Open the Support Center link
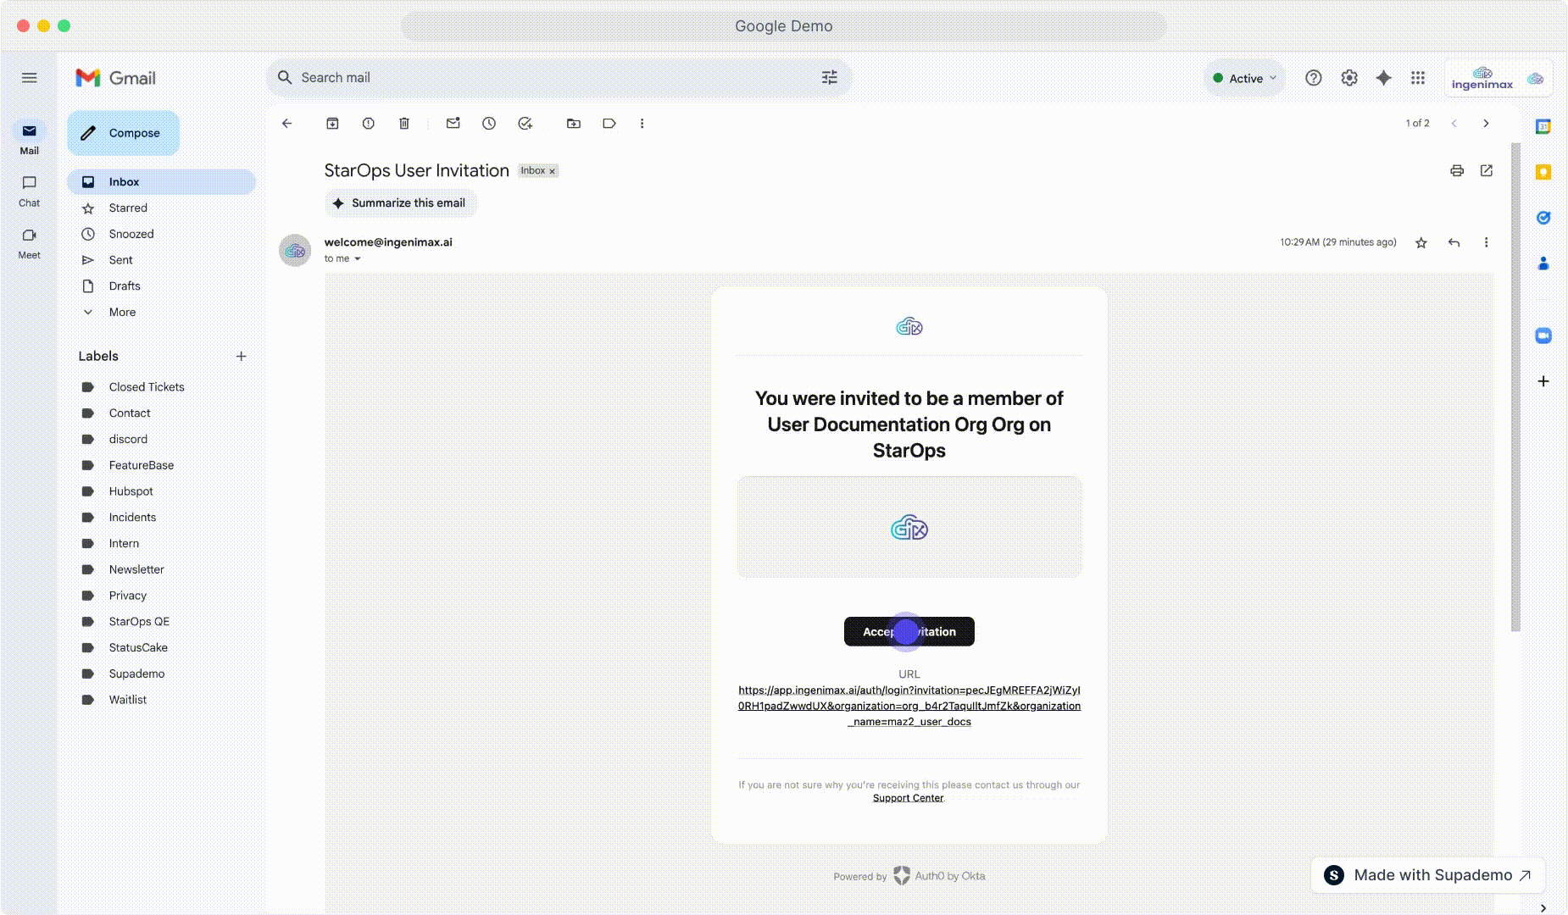 coord(908,798)
